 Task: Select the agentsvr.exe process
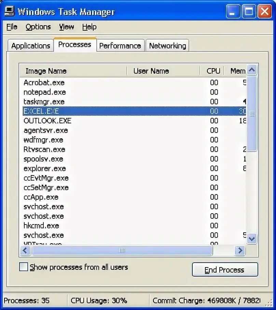(135, 130)
